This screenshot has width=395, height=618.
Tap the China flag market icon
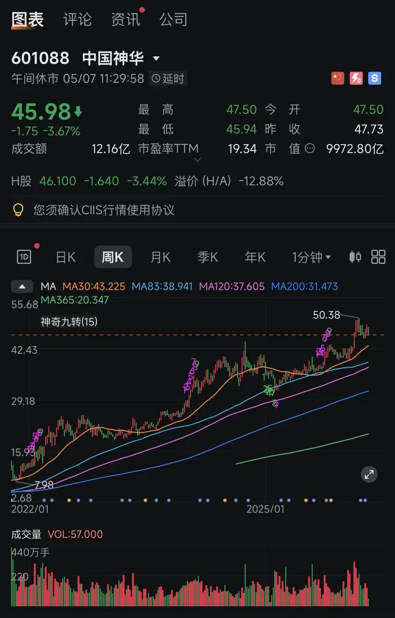[337, 78]
